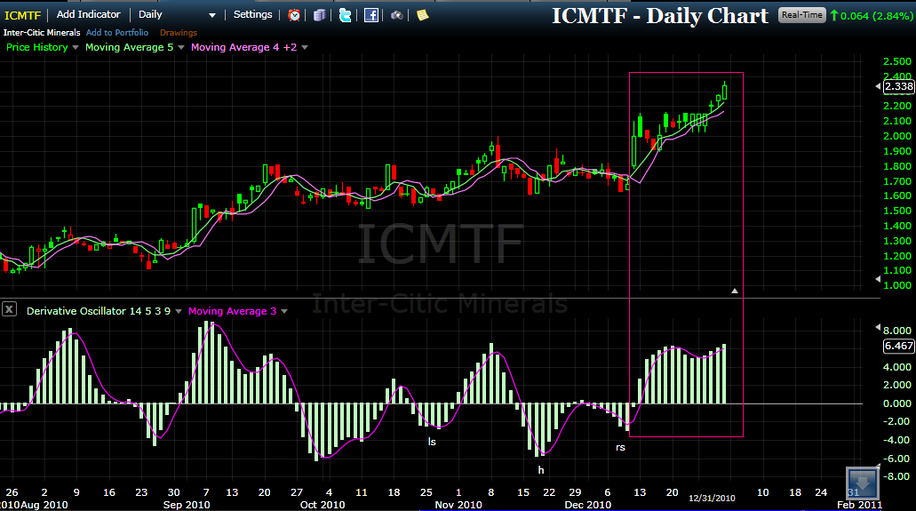
Task: Click the left arrow near 1.000 price level
Action: click(x=878, y=279)
